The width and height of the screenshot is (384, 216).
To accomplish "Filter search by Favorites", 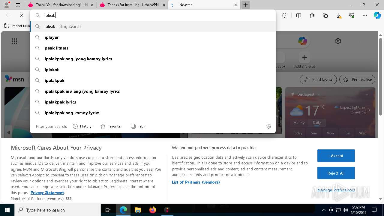I will click(111, 126).
